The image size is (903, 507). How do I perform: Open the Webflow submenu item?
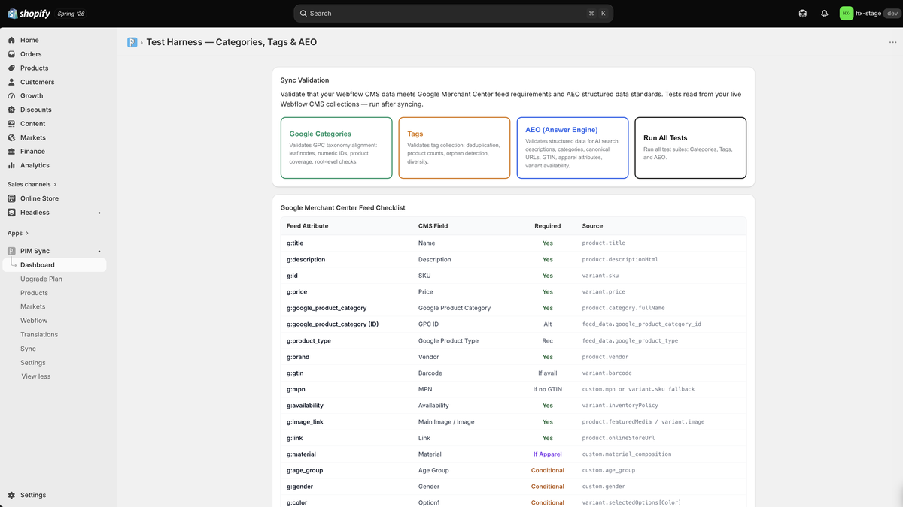(x=34, y=321)
